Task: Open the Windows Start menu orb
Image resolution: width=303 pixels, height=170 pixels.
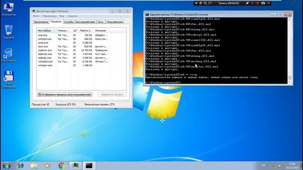Action: pyautogui.click(x=7, y=166)
